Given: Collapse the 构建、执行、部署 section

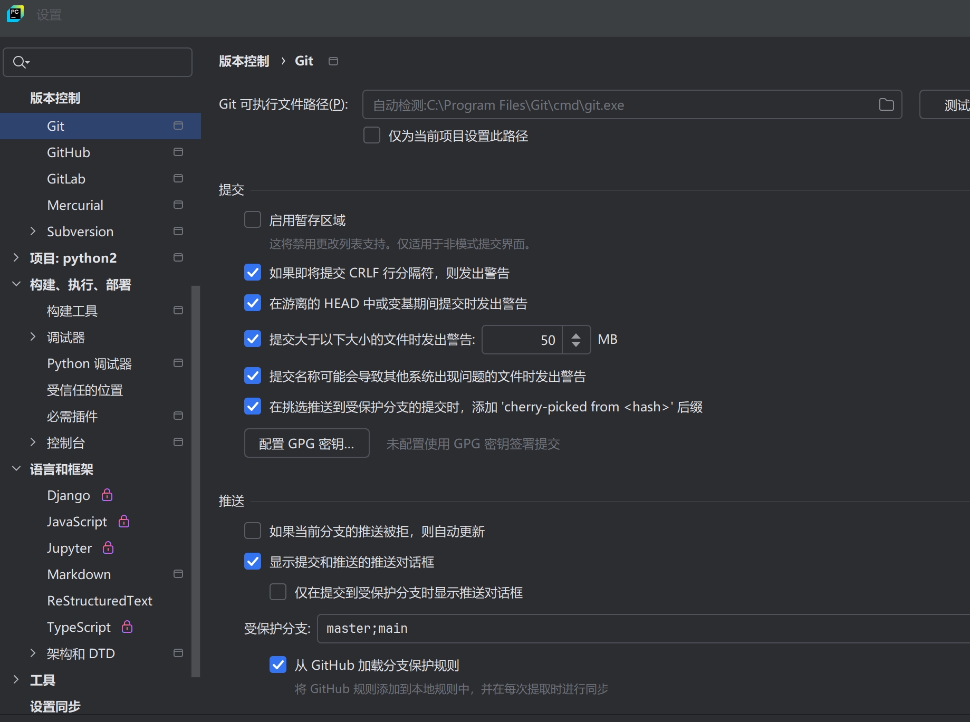Looking at the screenshot, I should pyautogui.click(x=16, y=284).
